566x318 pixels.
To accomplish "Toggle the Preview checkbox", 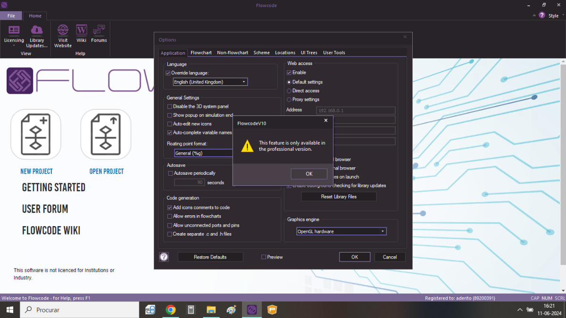I will tap(264, 257).
